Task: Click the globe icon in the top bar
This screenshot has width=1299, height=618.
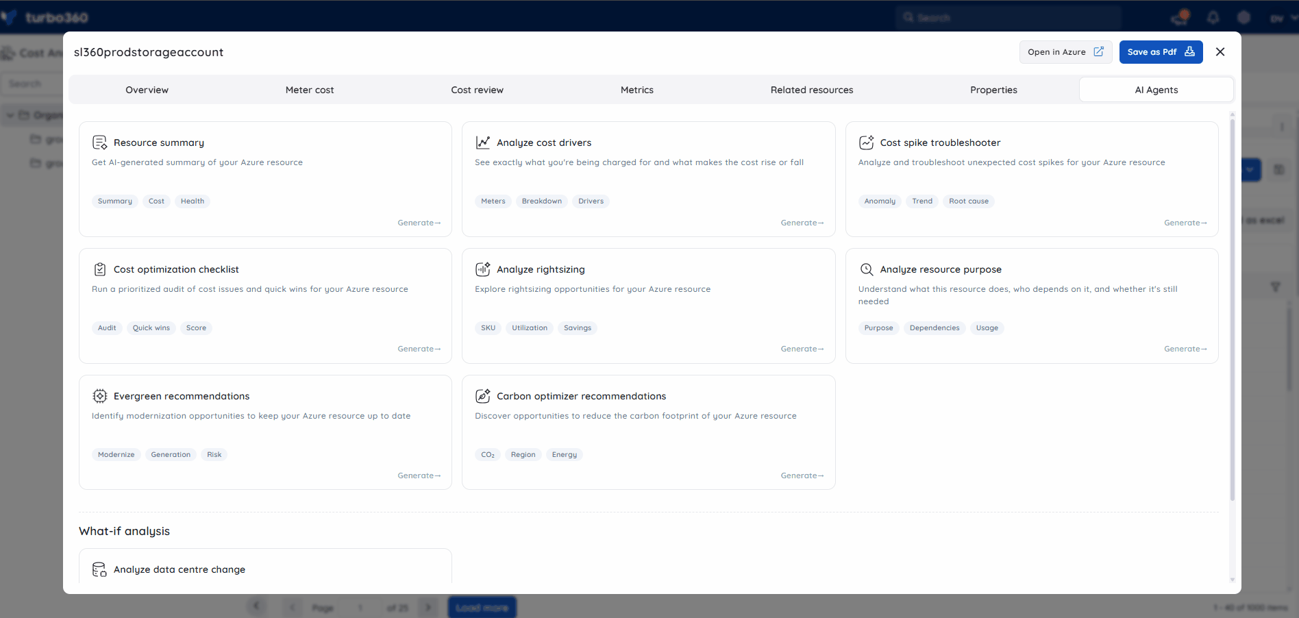Action: click(x=1244, y=18)
